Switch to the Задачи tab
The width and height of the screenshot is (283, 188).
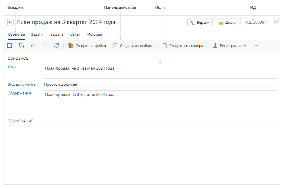(x=37, y=35)
